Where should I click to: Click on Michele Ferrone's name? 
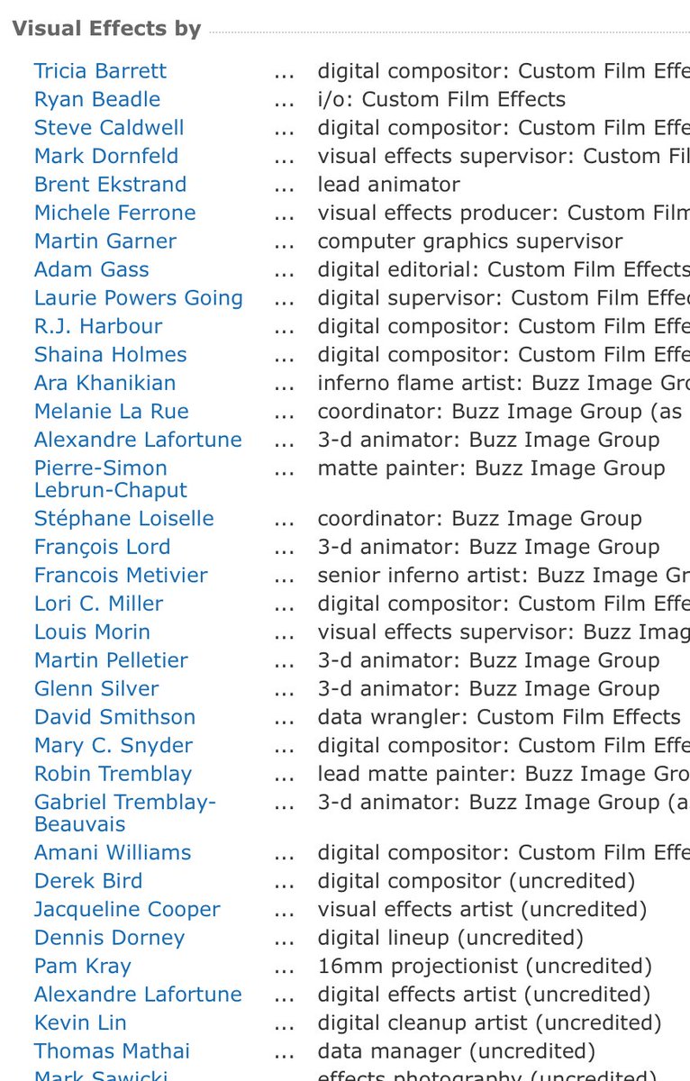[114, 213]
